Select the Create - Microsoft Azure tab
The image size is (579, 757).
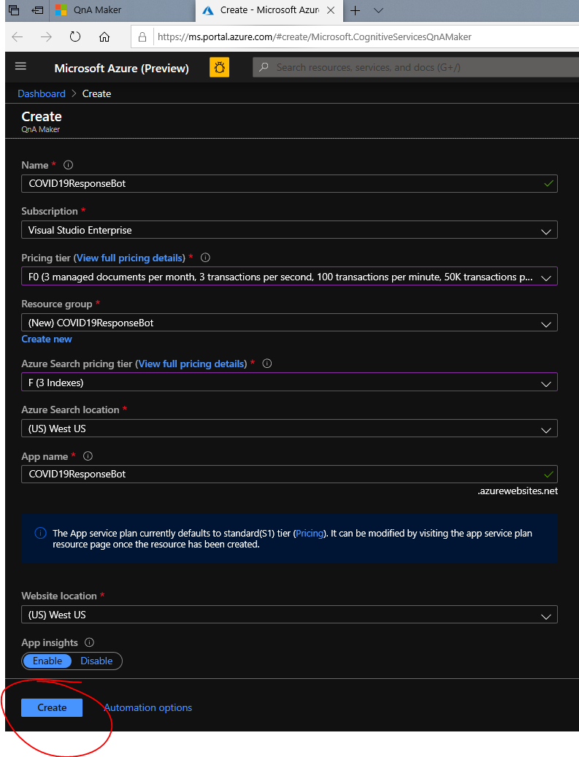(x=269, y=10)
